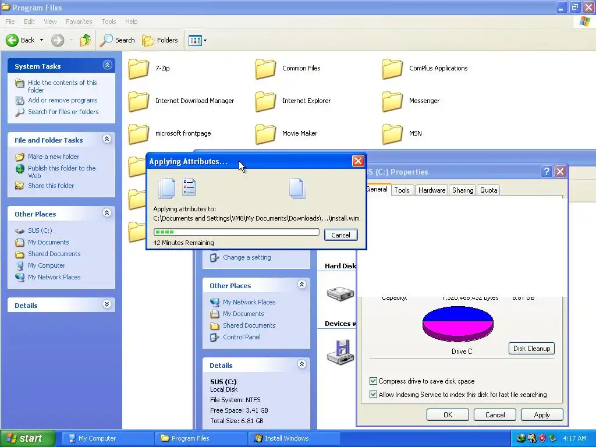The height and width of the screenshot is (447, 596).
Task: Open the Movie Maker folder
Action: coord(286,133)
